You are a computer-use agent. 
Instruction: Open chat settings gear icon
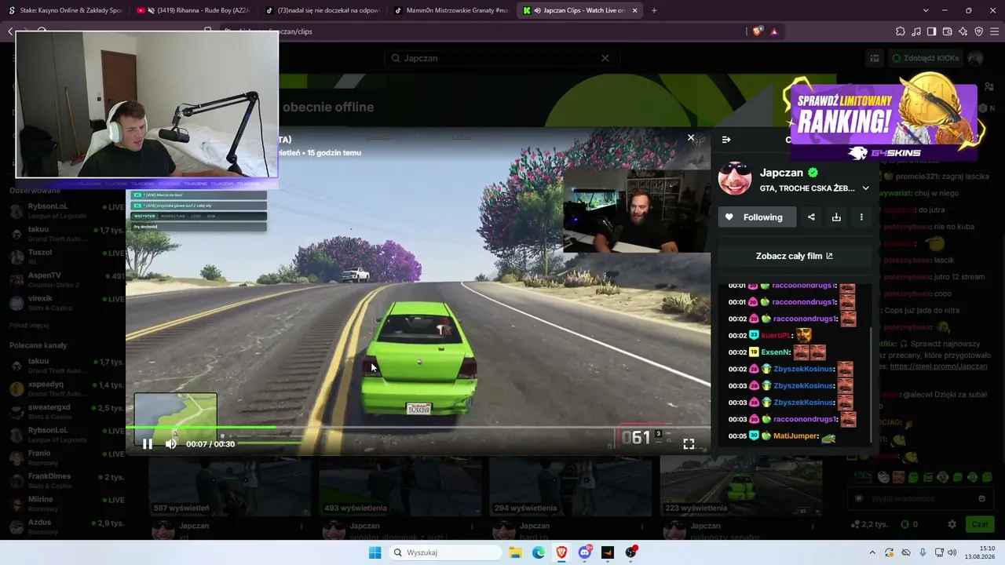click(952, 524)
